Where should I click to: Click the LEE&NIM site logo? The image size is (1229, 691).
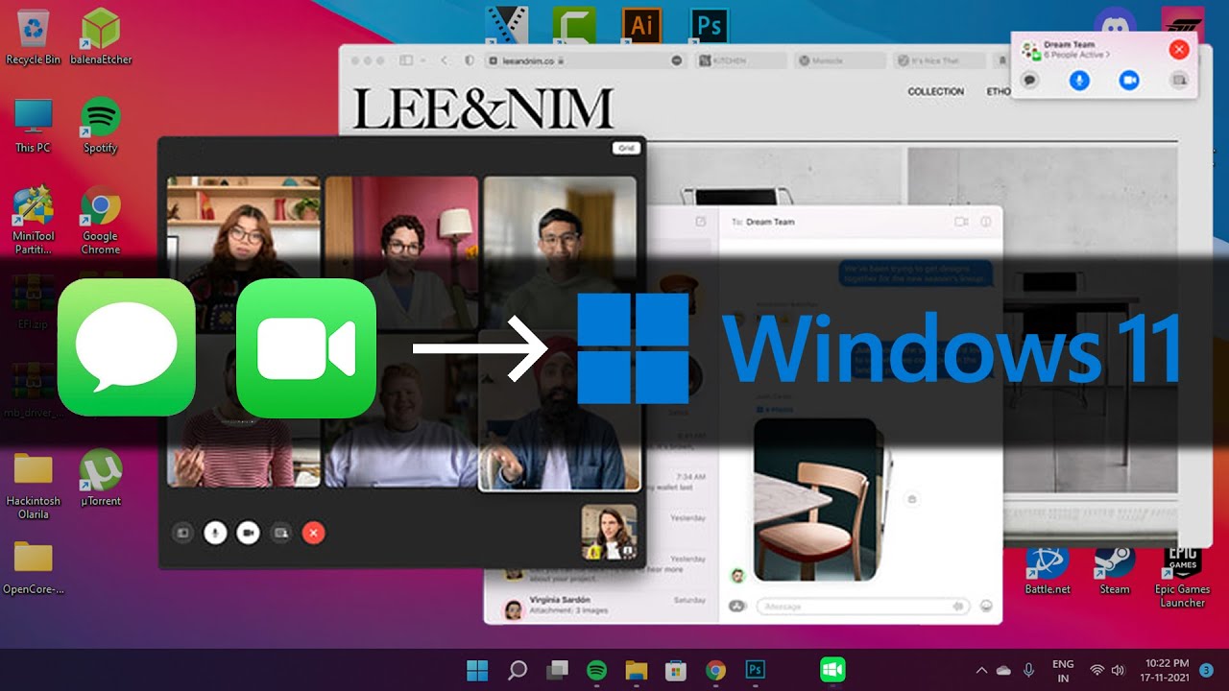(483, 108)
